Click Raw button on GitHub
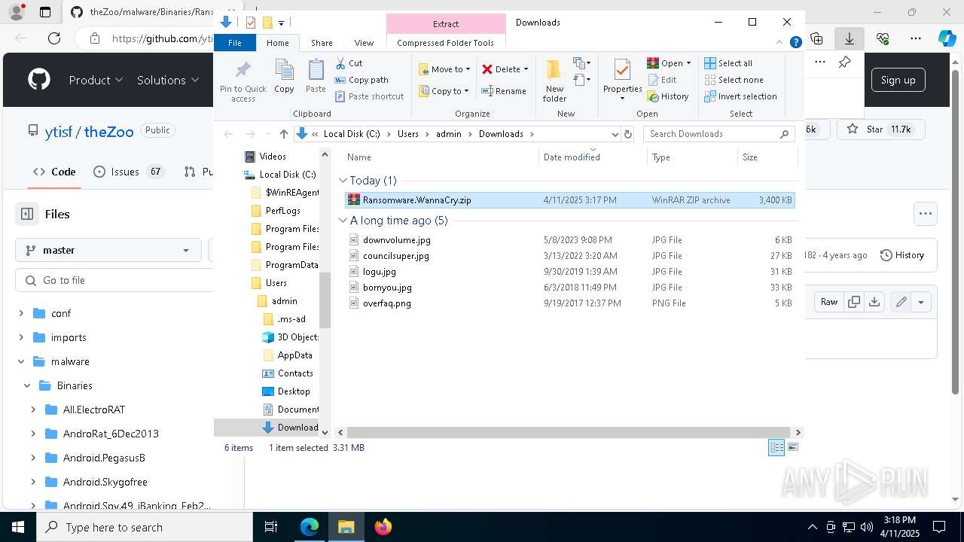The image size is (964, 542). (829, 302)
